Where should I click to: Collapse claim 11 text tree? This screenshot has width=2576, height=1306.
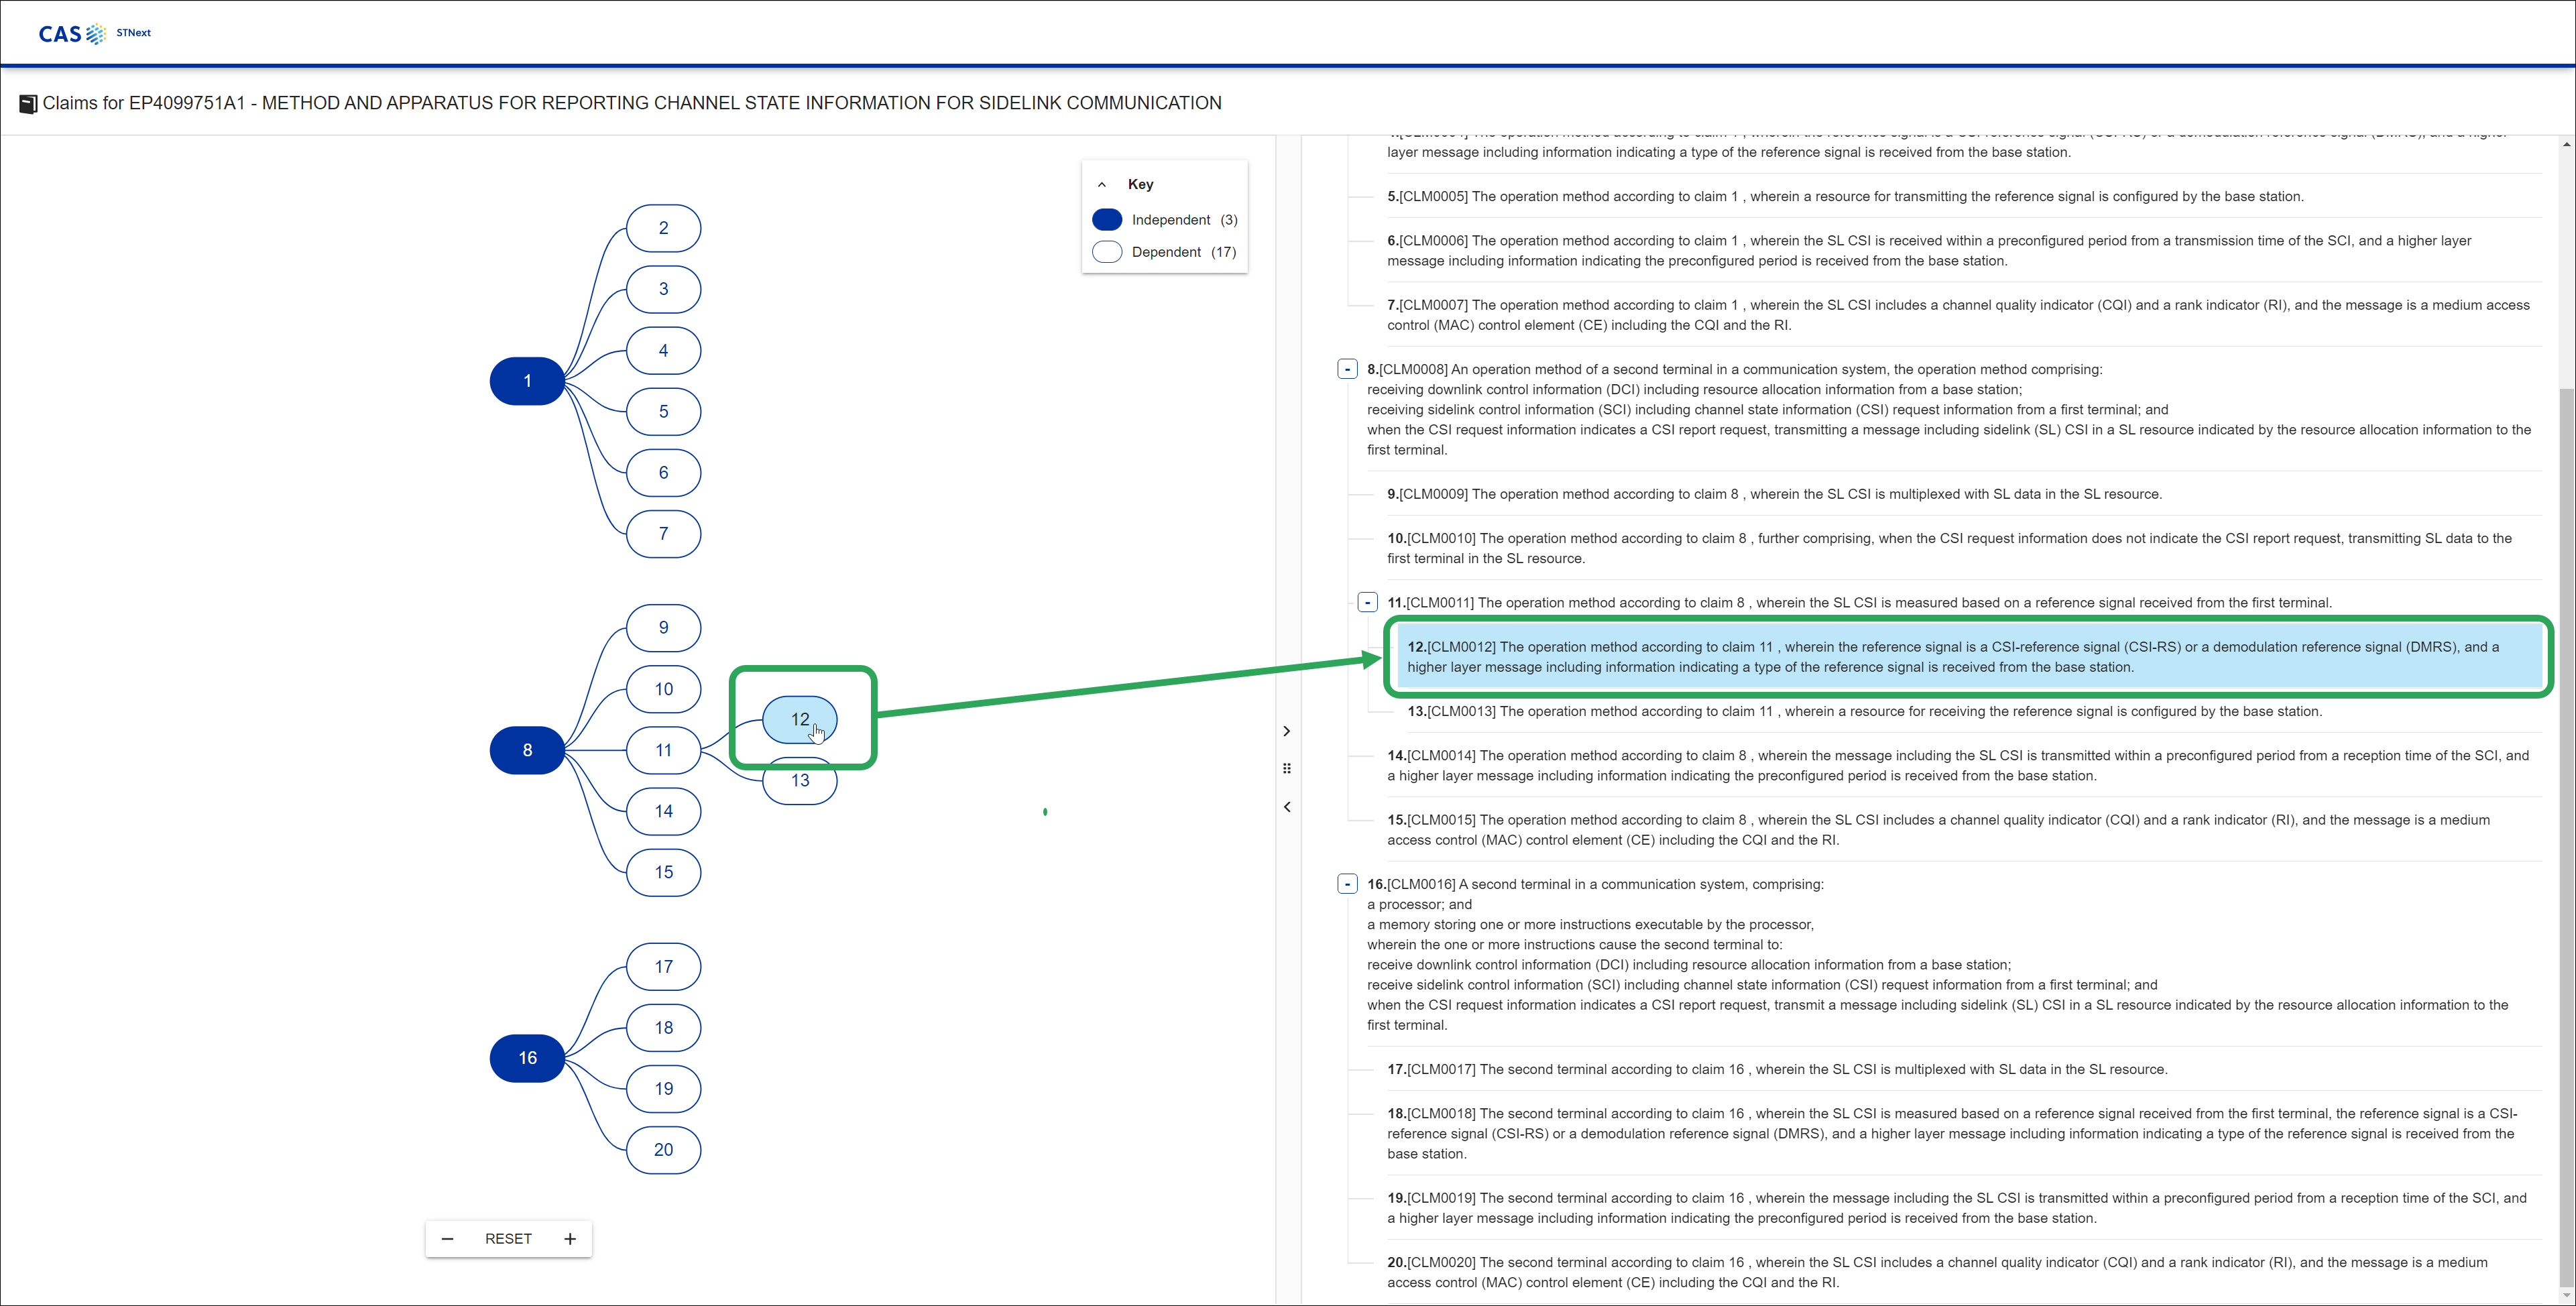(1367, 602)
